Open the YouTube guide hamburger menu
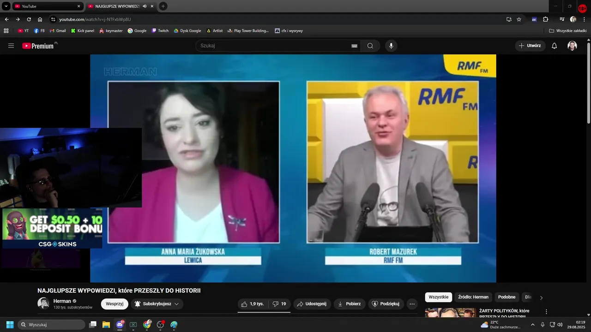Viewport: 591px width, 332px height. click(x=11, y=46)
